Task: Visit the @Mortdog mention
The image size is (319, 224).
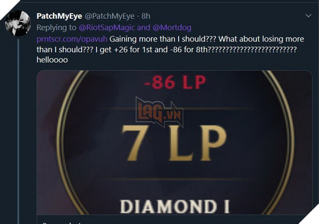Action: tap(172, 27)
